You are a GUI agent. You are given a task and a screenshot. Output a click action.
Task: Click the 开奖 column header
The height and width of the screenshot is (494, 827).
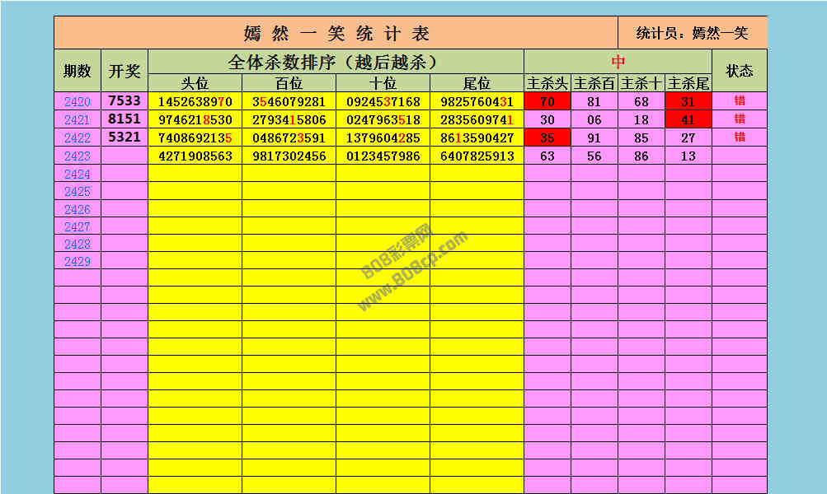[x=125, y=71]
